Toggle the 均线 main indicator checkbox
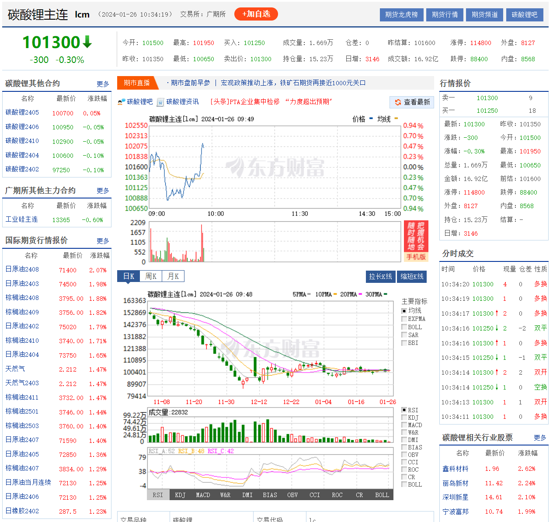Screen dimensions: 553x522 coord(404,311)
